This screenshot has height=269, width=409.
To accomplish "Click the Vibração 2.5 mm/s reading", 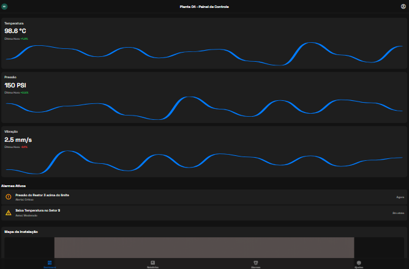I will [18, 139].
